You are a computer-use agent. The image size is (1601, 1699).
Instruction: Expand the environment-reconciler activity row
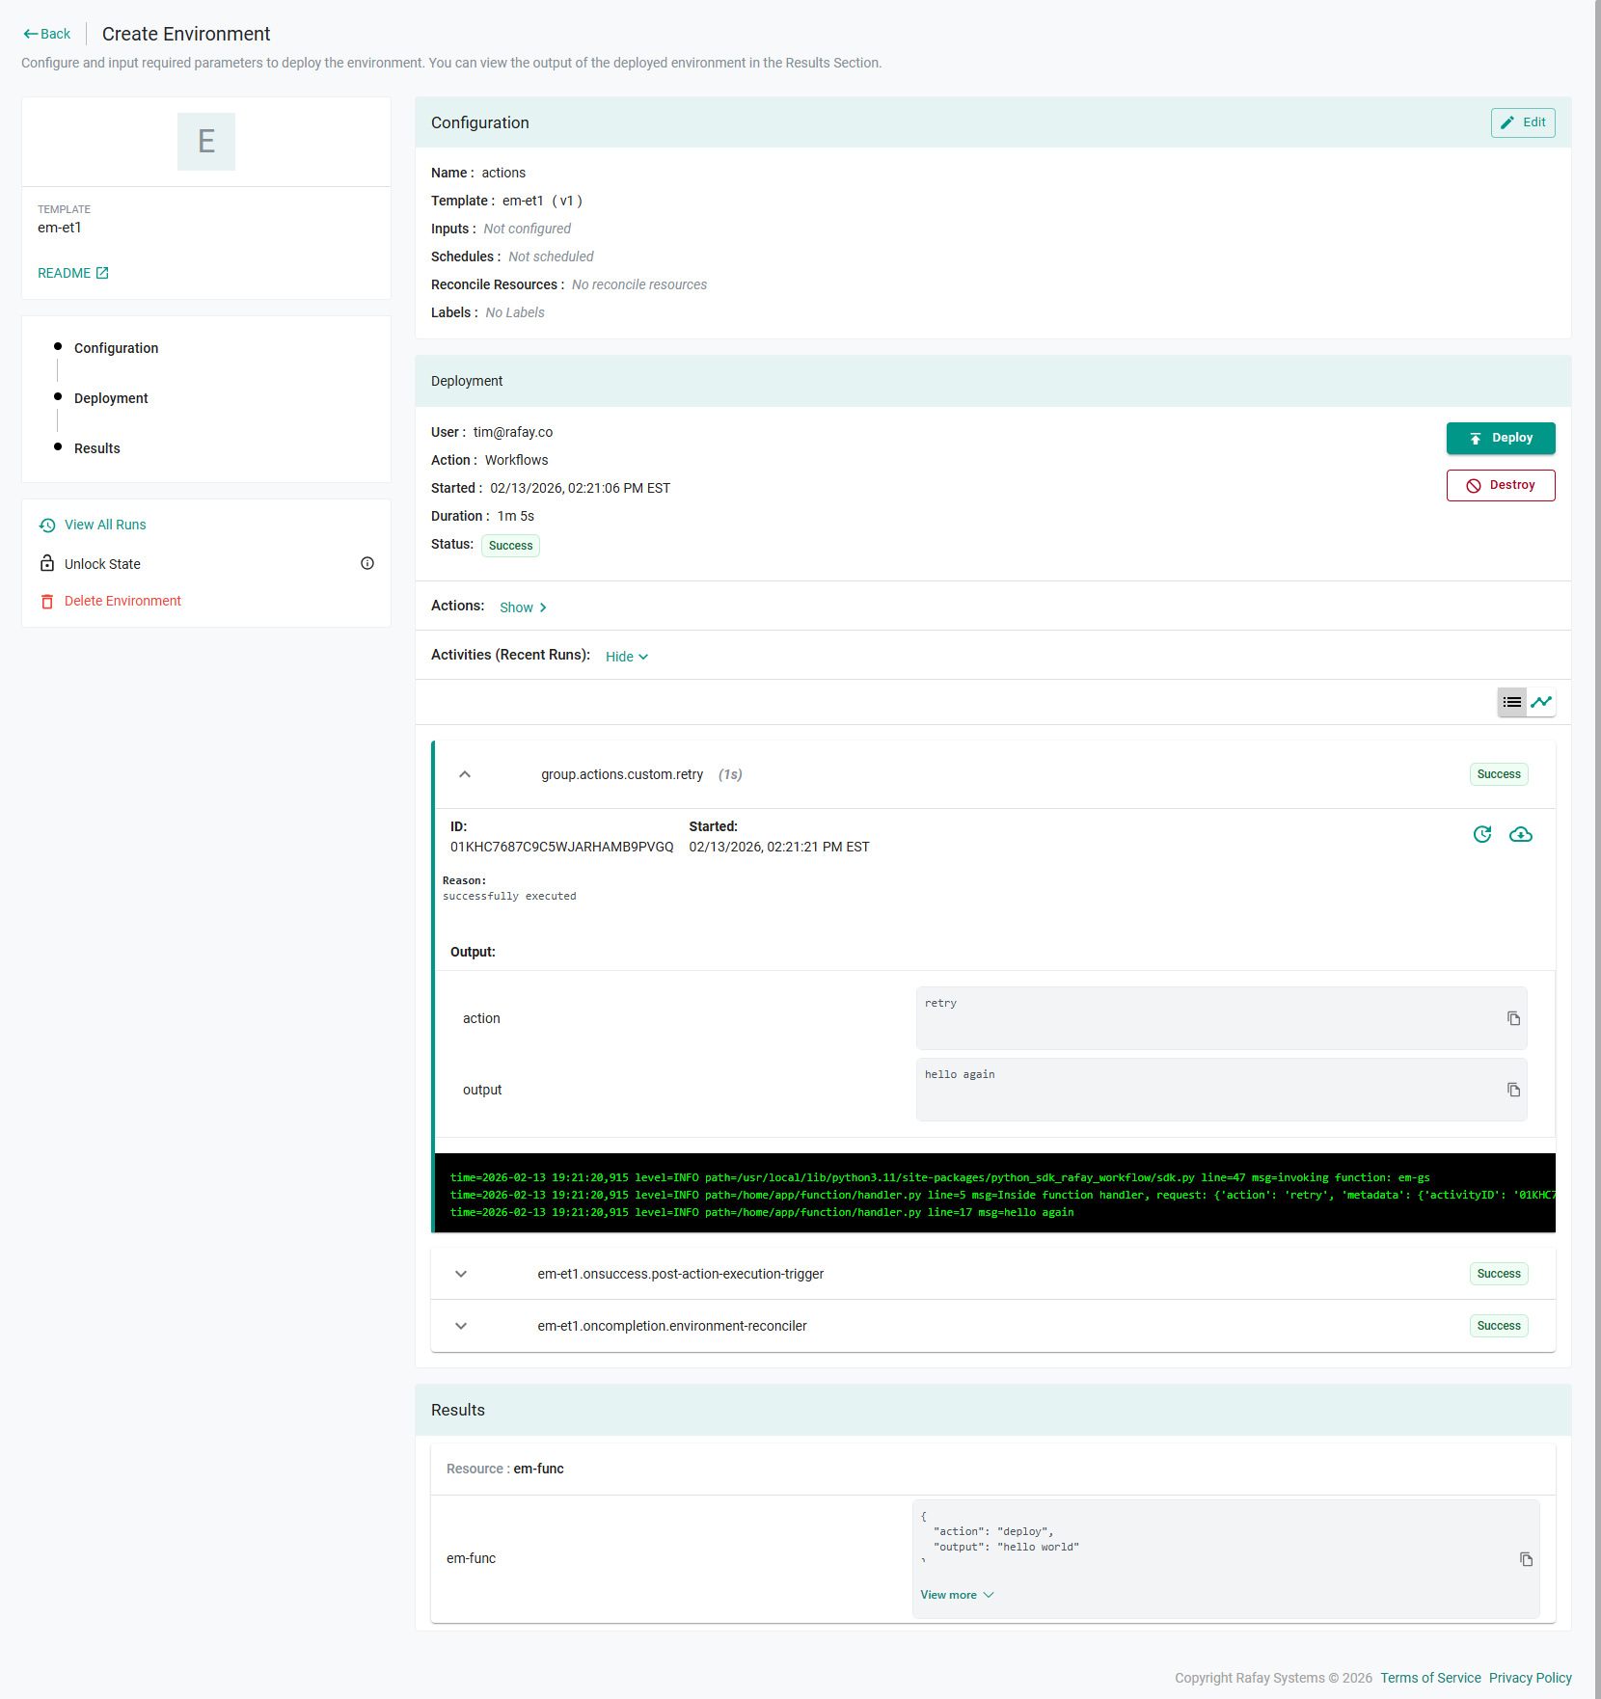(461, 1326)
